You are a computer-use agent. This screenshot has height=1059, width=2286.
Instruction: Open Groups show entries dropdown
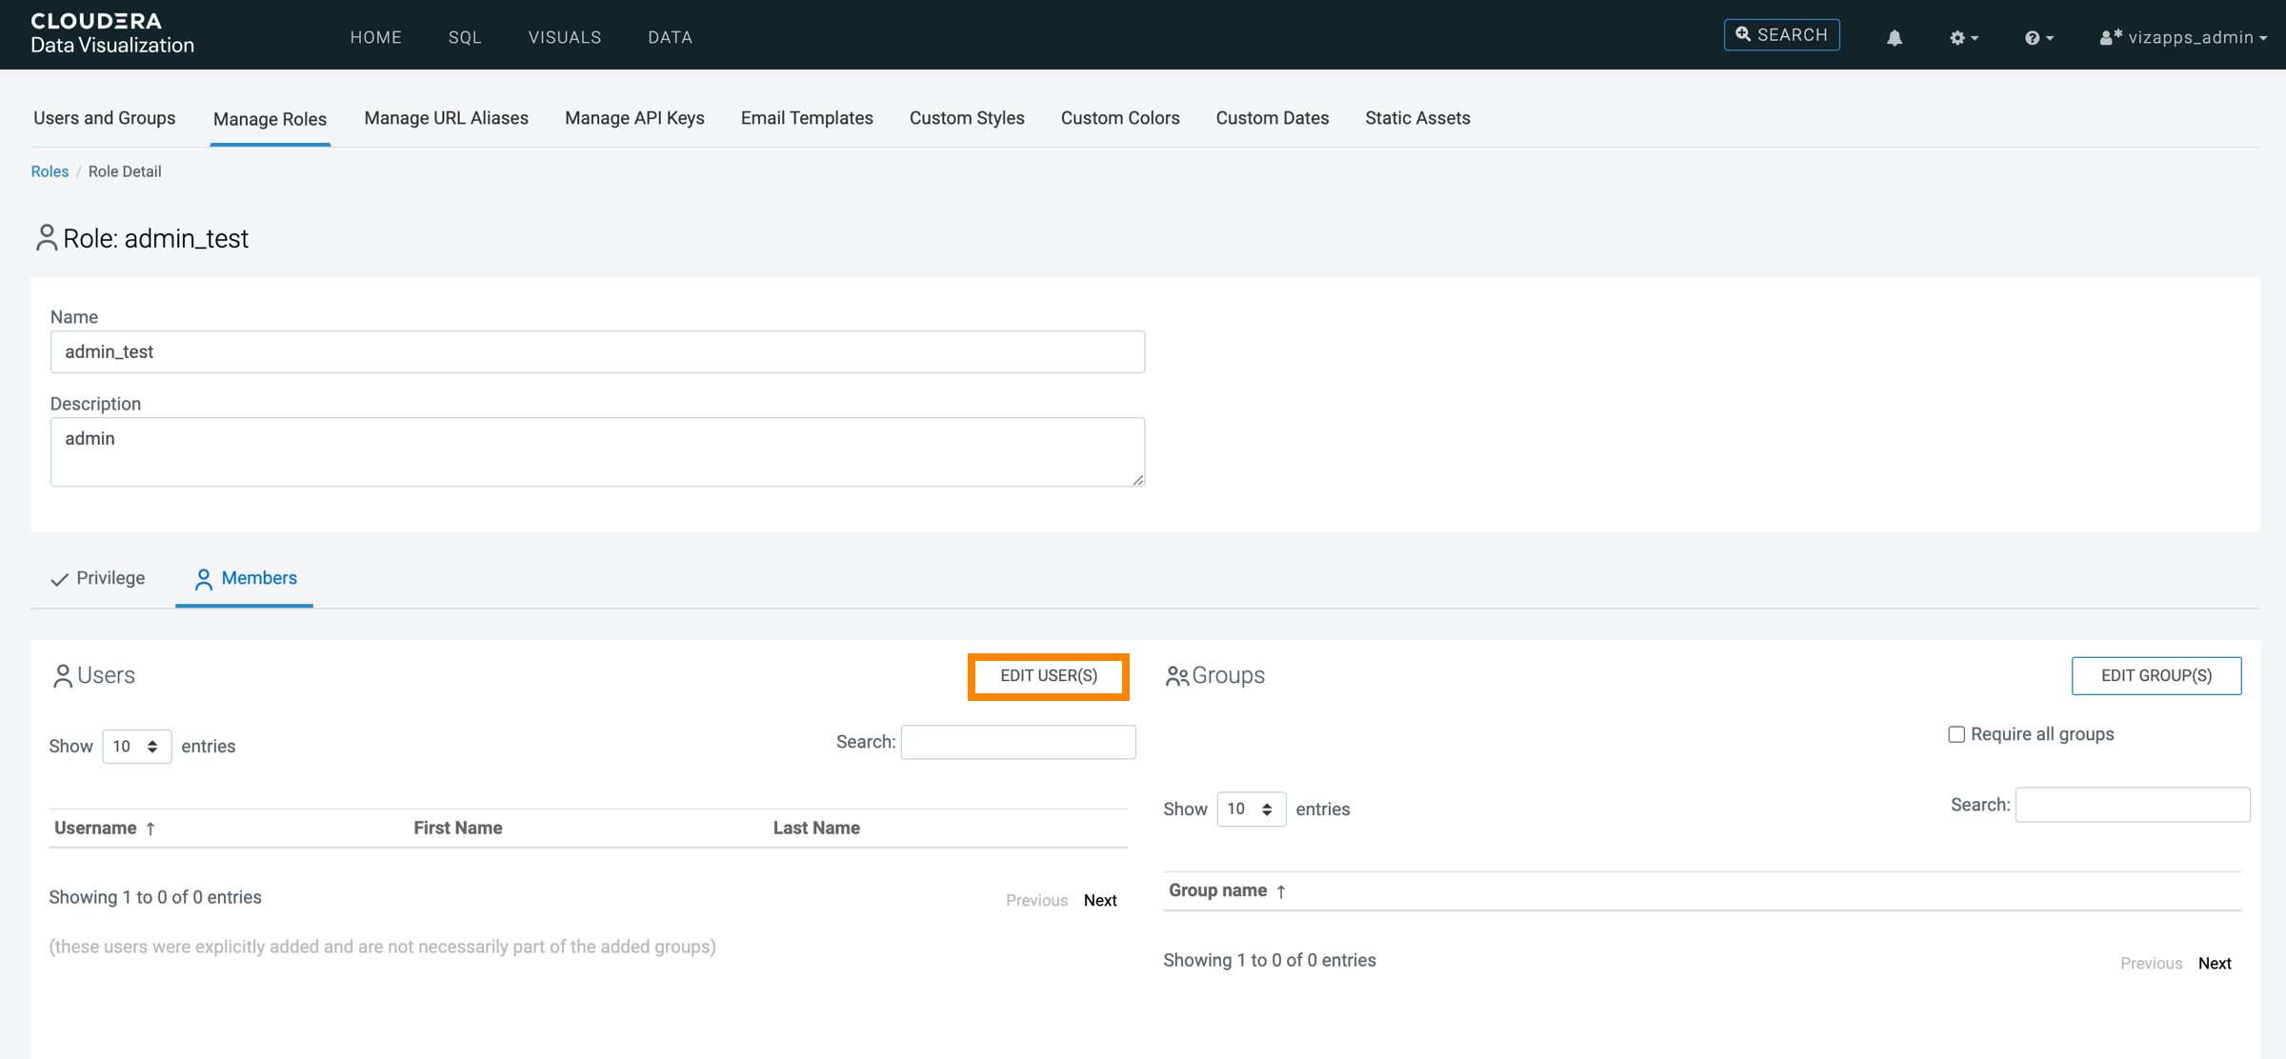pyautogui.click(x=1251, y=809)
